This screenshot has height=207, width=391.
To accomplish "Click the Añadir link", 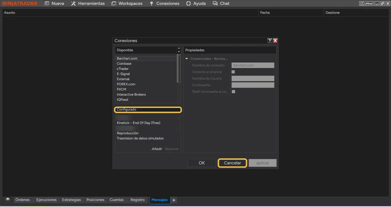I will tap(157, 149).
